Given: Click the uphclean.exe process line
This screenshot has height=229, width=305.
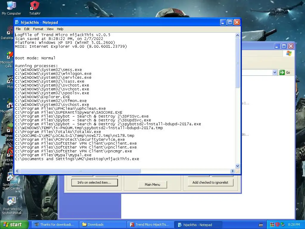Looking at the screenshot, I should (x=60, y=109).
